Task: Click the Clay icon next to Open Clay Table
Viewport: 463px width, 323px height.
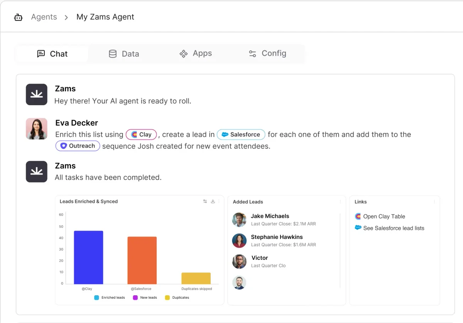Action: coord(358,216)
